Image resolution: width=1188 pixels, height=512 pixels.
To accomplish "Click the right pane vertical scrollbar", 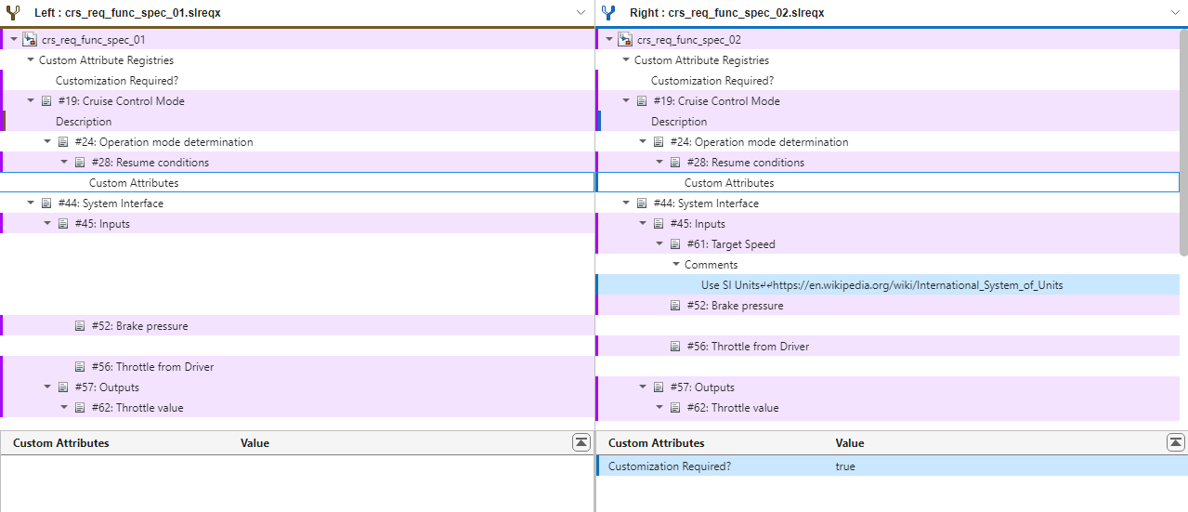I will [1182, 139].
